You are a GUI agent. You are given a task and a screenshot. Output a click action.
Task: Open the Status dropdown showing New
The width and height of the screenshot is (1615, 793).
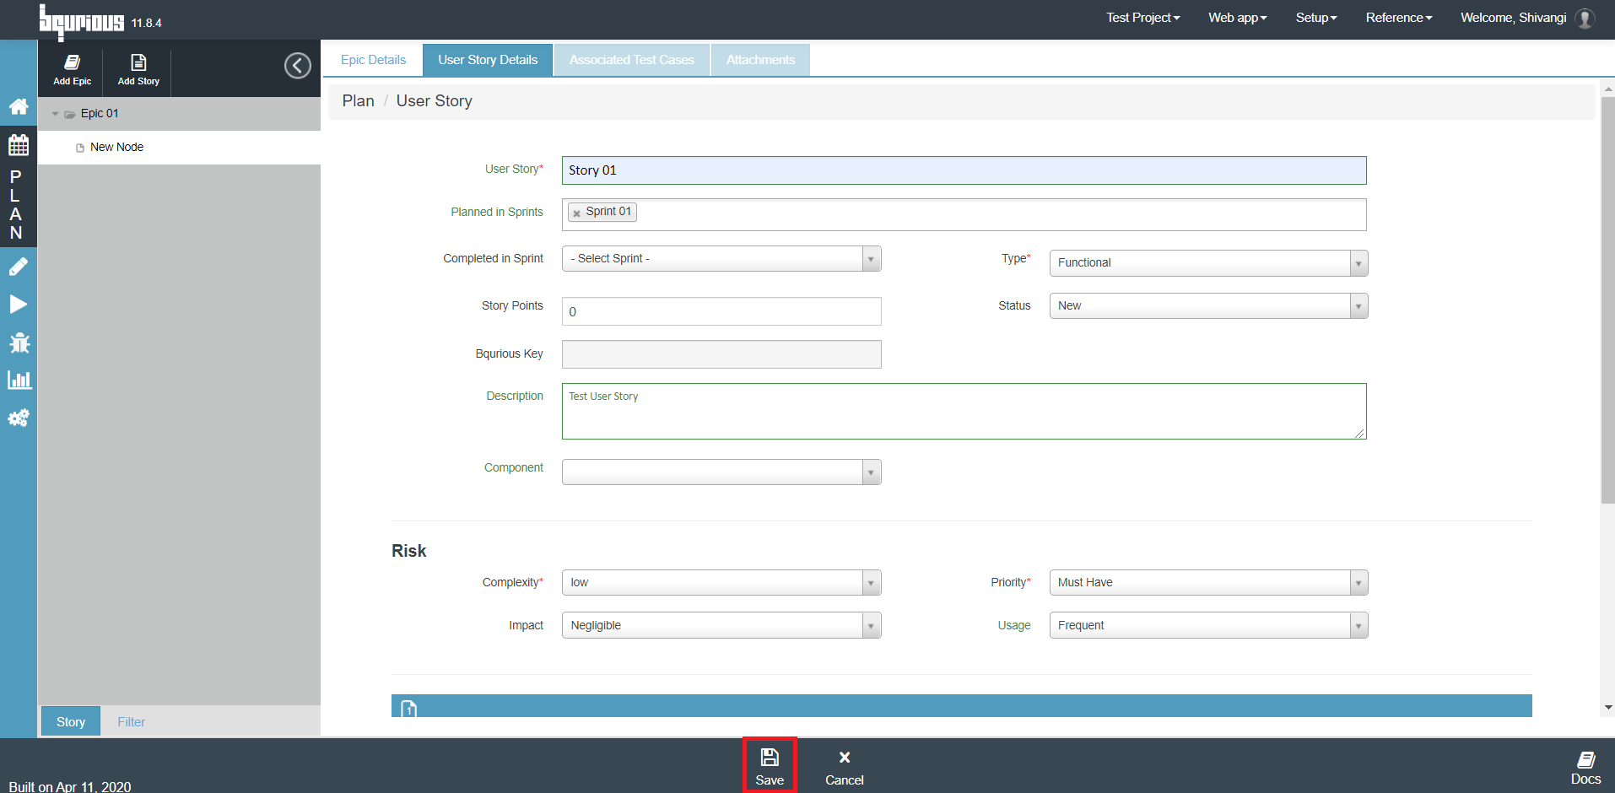coord(1208,305)
